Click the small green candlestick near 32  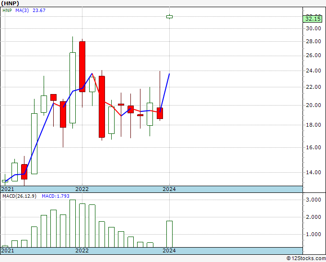[x=169, y=17]
